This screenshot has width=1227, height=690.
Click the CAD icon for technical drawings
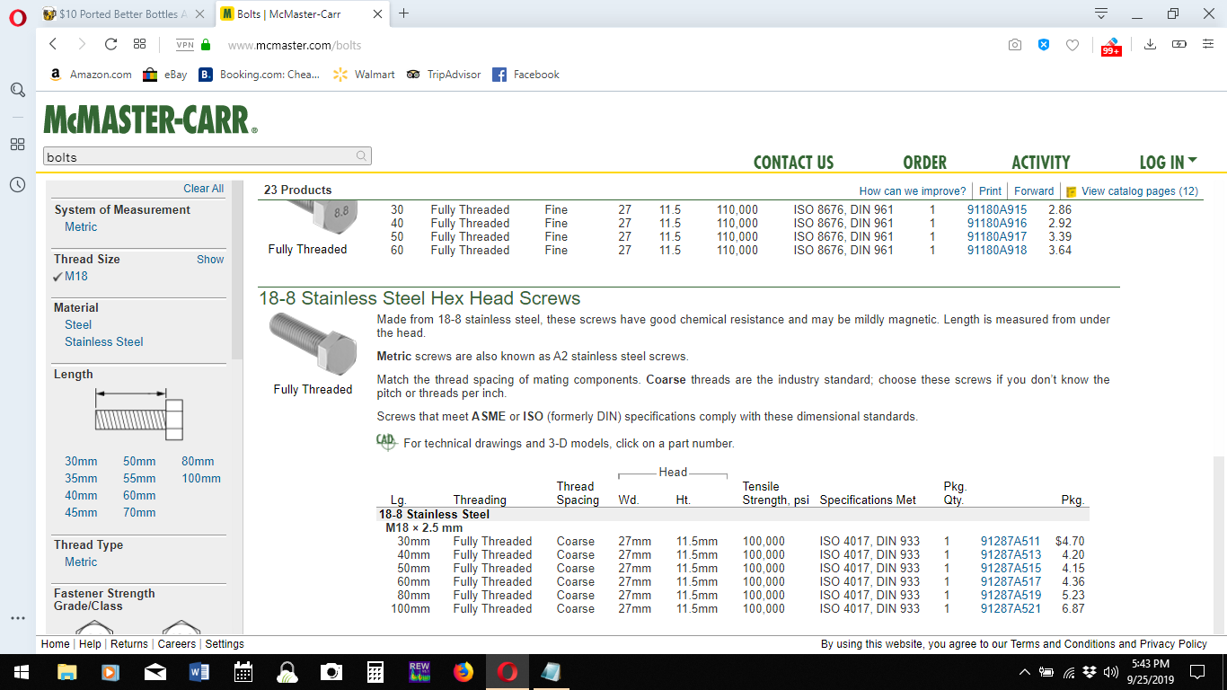[x=386, y=442]
